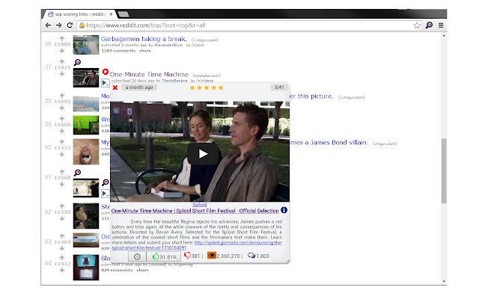479x299 pixels.
Task: Upvote post 42
Action: click(61, 206)
